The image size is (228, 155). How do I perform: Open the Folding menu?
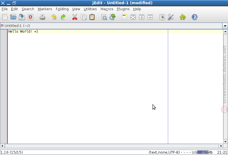62,9
